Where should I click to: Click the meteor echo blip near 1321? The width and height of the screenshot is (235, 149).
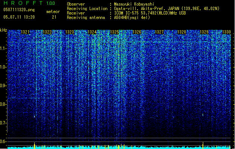click(35, 117)
